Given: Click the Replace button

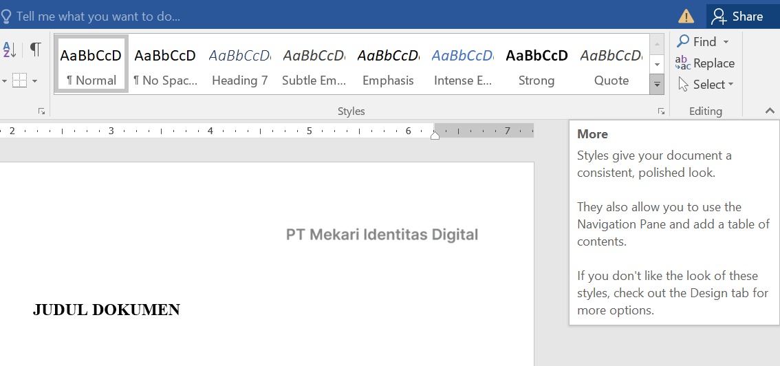Looking at the screenshot, I should click(705, 63).
